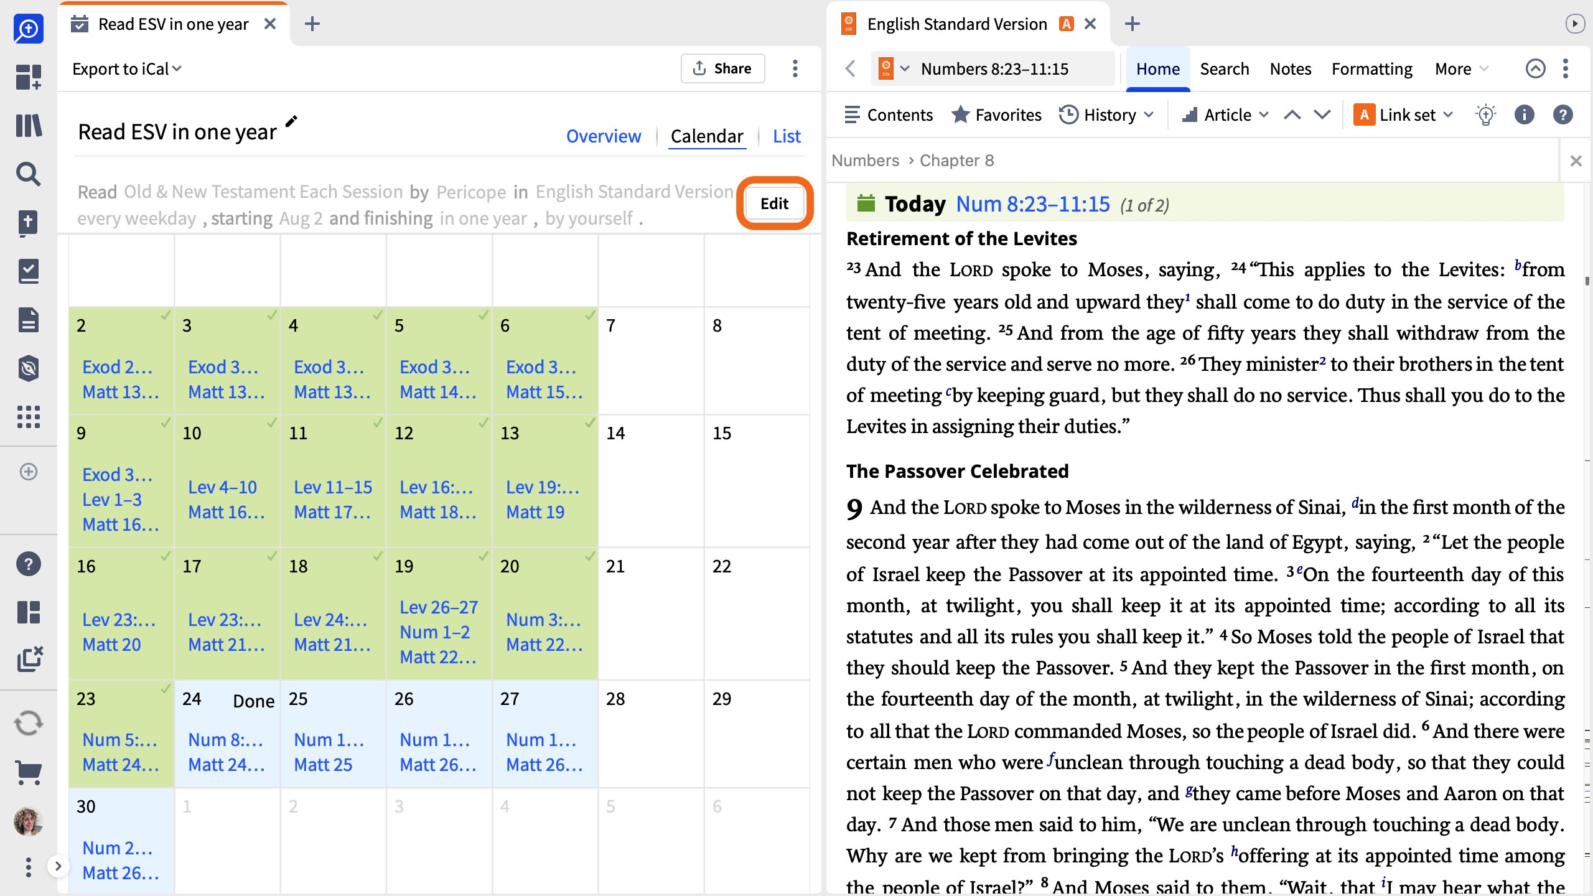The image size is (1593, 896).
Task: Click the Numbers 8:23–11:15 reference box
Action: pyautogui.click(x=994, y=68)
